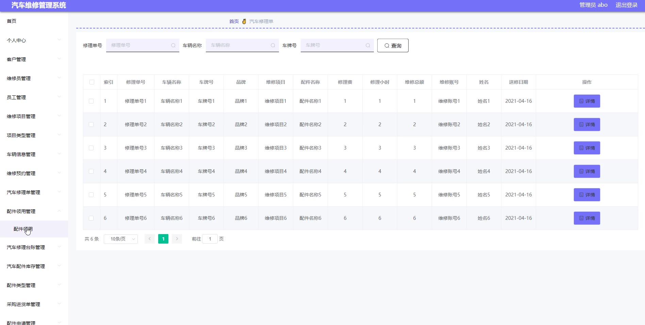Click the 查询 search button

[x=393, y=45]
